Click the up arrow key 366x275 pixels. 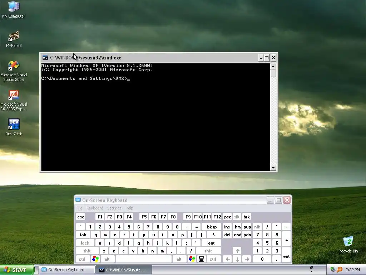pos(237,251)
